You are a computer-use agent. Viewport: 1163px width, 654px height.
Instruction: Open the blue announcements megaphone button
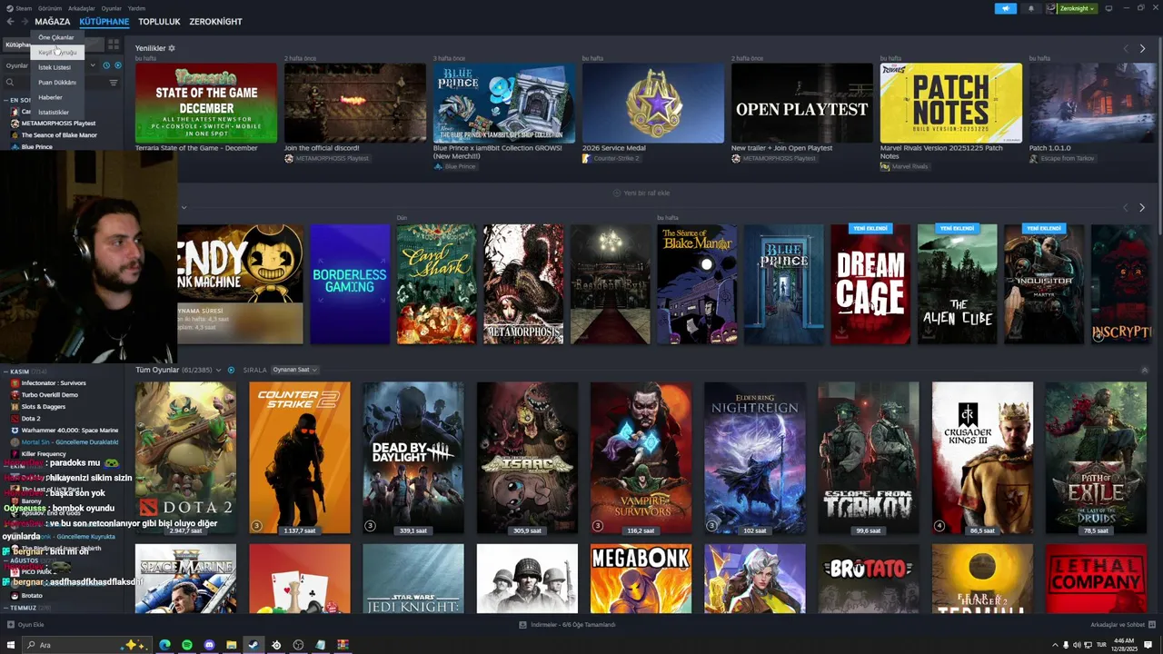1006,8
